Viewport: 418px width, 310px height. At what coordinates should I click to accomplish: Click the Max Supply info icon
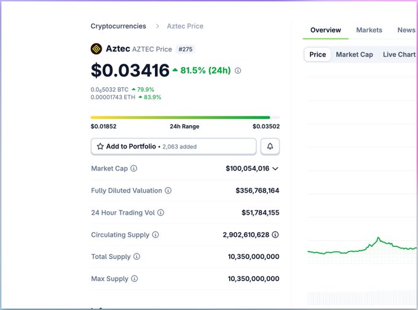(134, 279)
